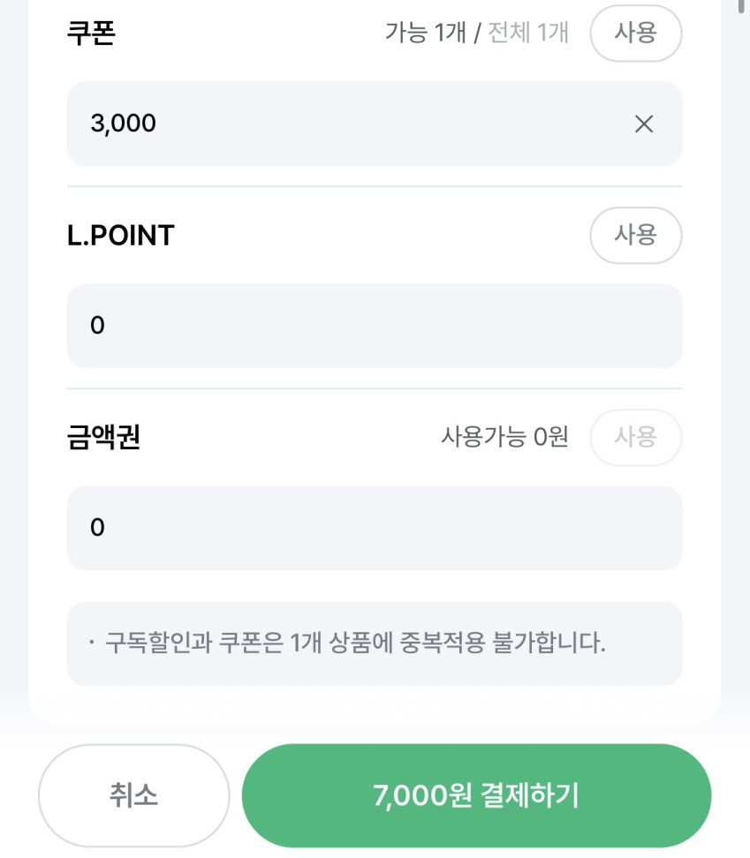
Task: Cancel with the 취소 button
Action: tap(133, 795)
